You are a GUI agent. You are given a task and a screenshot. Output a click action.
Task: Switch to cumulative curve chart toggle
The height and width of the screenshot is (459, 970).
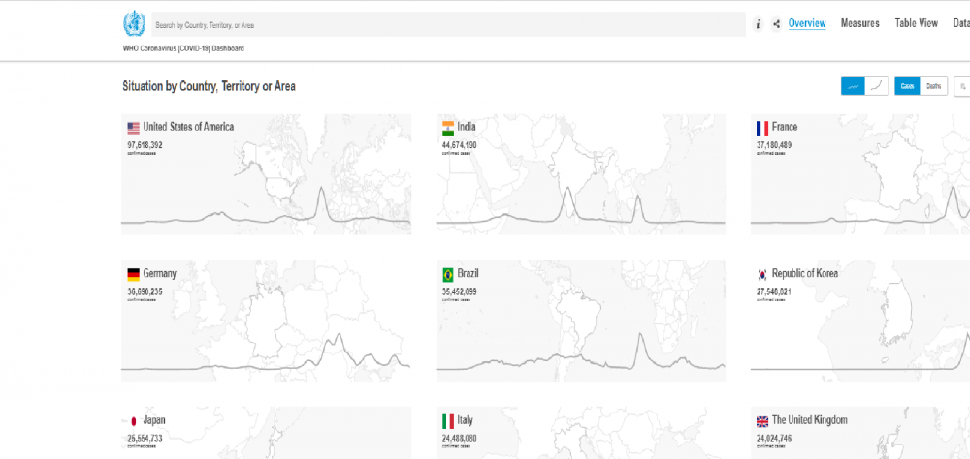pyautogui.click(x=877, y=86)
